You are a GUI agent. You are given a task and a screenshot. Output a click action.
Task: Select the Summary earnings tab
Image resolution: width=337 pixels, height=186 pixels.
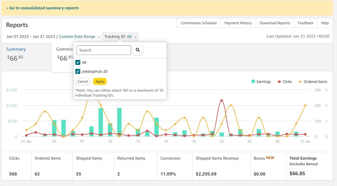pos(26,57)
